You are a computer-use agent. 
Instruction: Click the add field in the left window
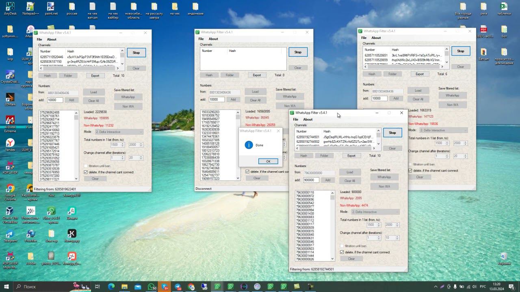click(55, 100)
